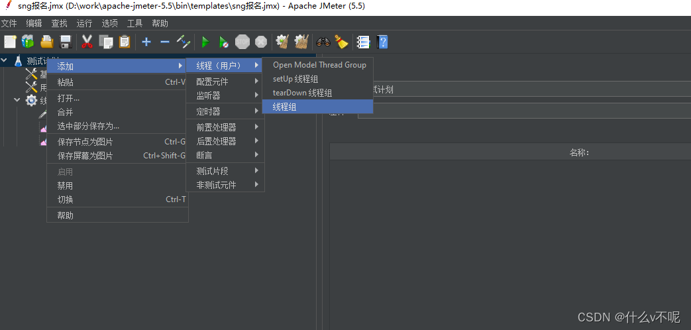Click the Cut scissors icon
This screenshot has height=330, width=691.
(87, 42)
